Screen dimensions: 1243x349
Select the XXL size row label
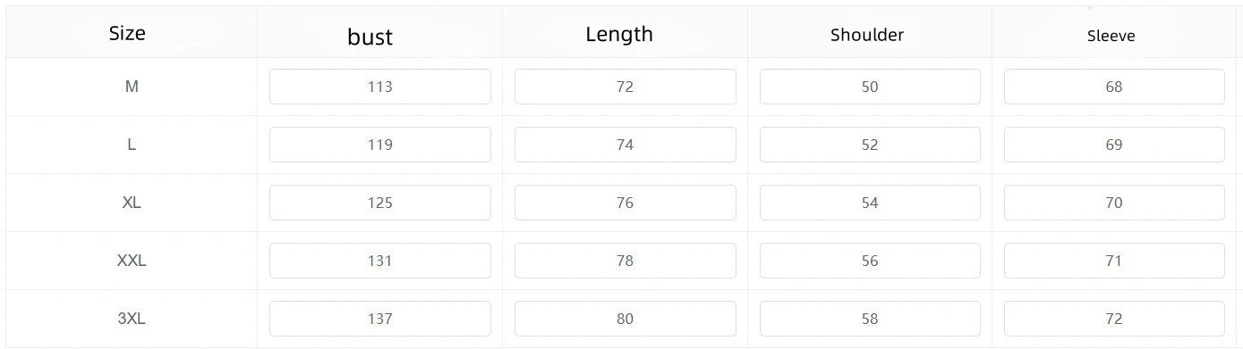point(132,261)
